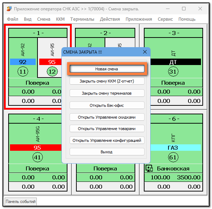The width and height of the screenshot is (212, 209).
Task: Open the Приложения menu
Action: [x=139, y=19]
